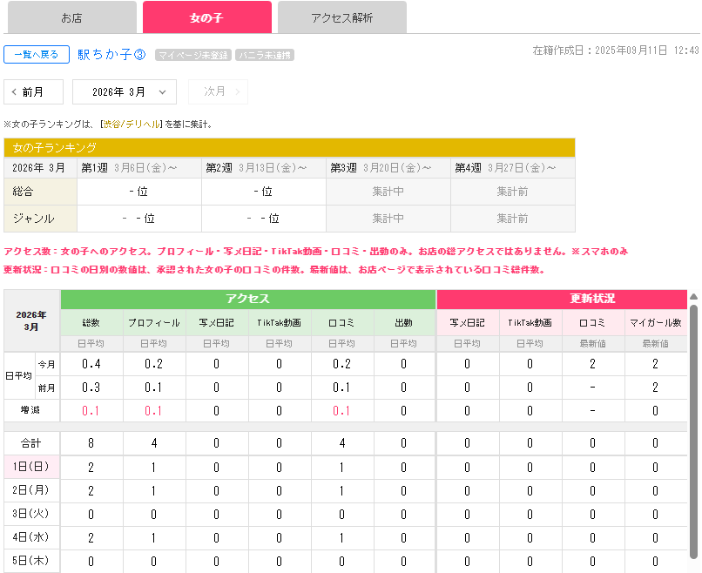
Task: Click the 一覧へ戻る button
Action: 36,54
